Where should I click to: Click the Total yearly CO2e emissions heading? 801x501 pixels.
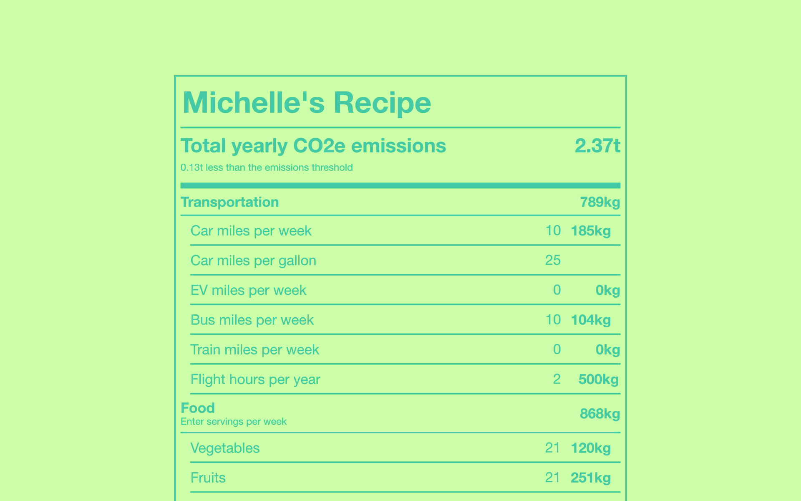(x=313, y=146)
